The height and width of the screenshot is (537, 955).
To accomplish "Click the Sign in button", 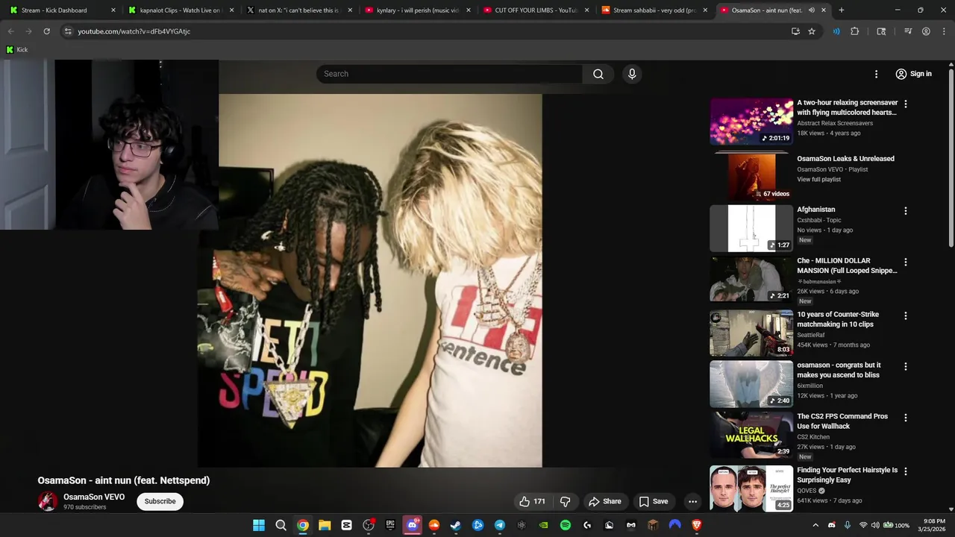I will coord(914,74).
